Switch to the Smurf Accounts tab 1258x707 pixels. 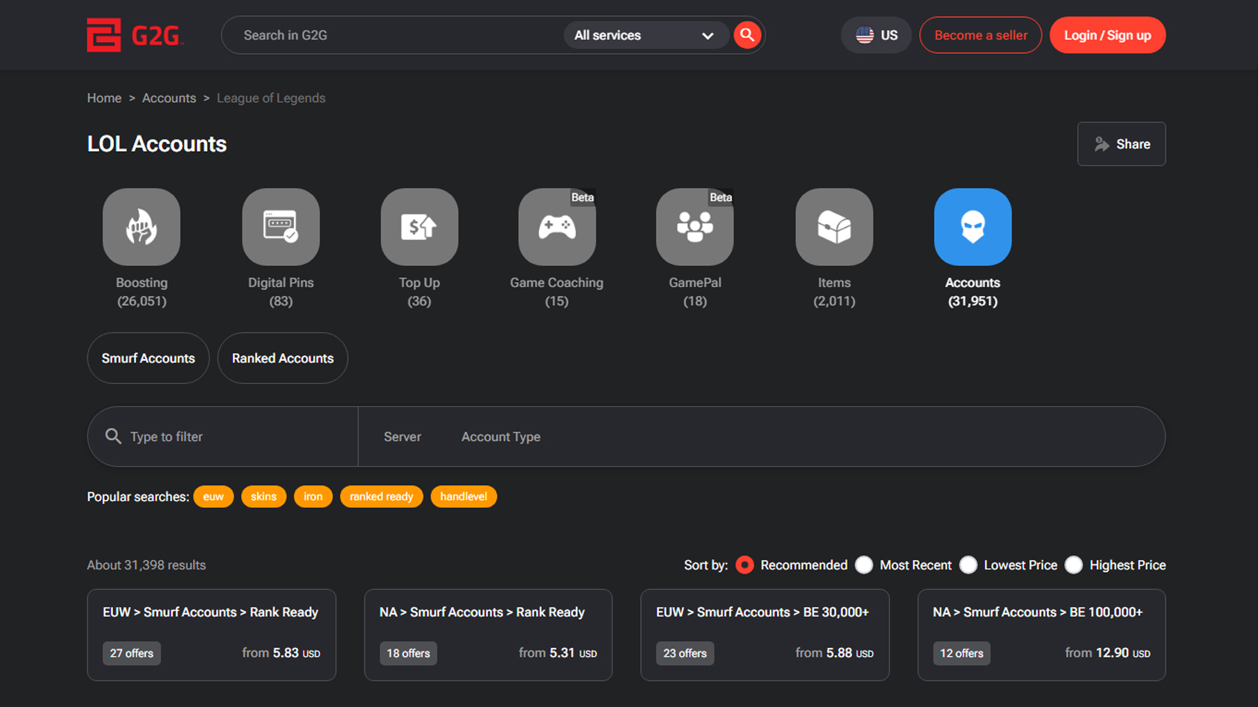[x=148, y=358]
